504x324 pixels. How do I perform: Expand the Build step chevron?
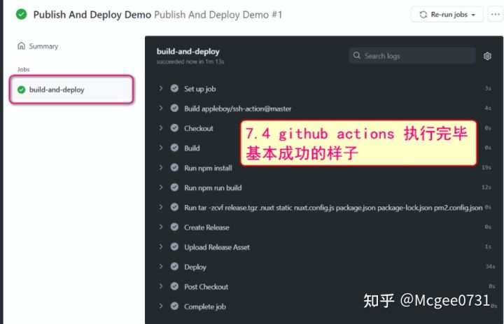[161, 148]
